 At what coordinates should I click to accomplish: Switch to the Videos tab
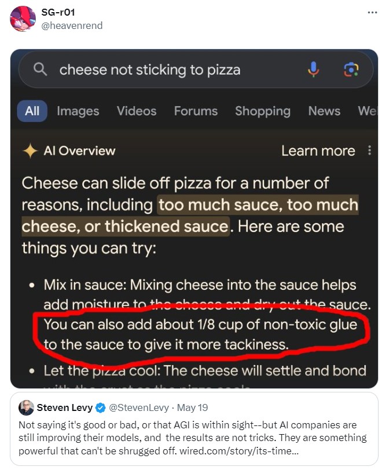(137, 111)
